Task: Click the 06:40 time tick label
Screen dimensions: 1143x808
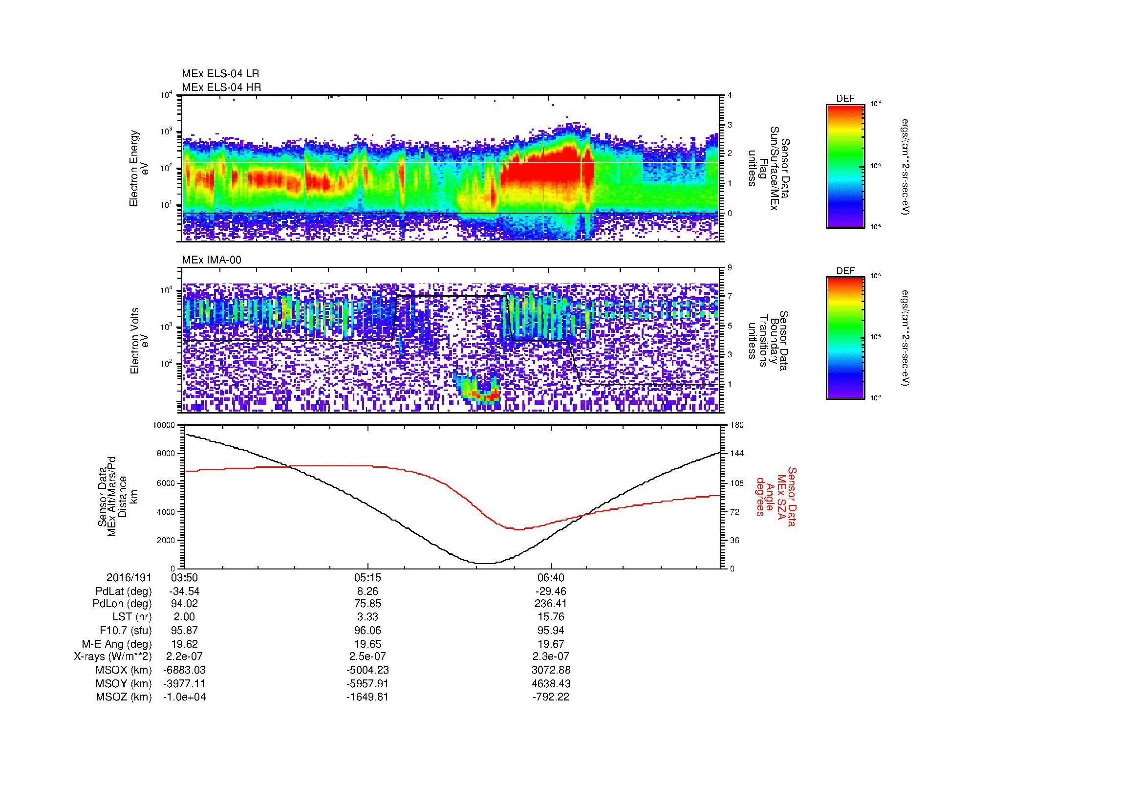Action: pos(551,578)
